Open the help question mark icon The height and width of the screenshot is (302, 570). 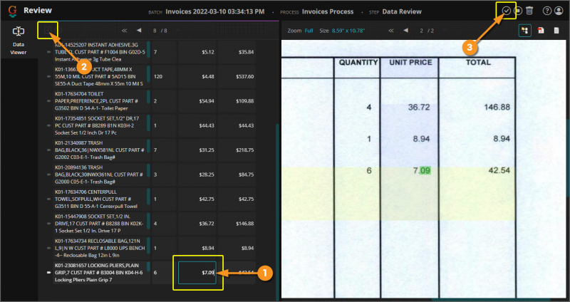click(x=546, y=11)
